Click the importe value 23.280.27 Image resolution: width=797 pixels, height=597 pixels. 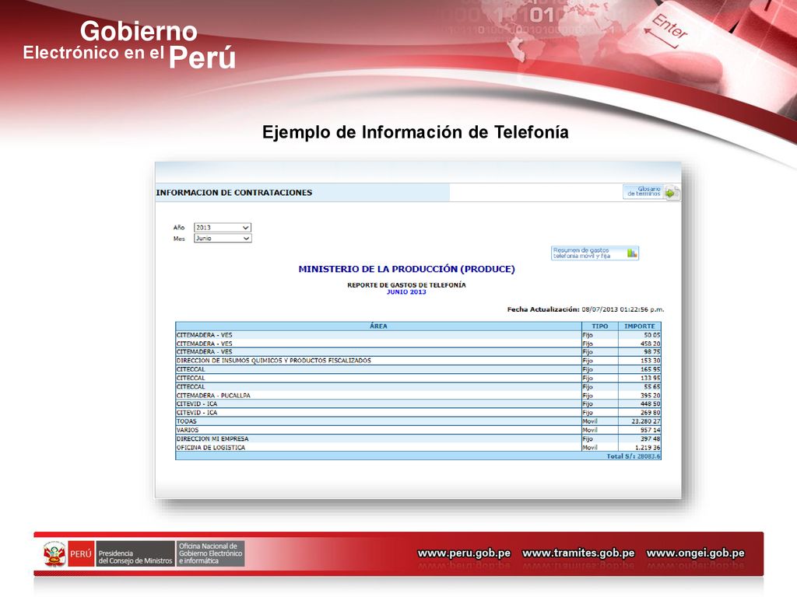646,421
